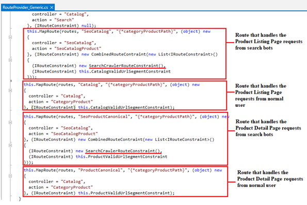Click the "SeoCatalogProduct" action in SeoCatalog route
The image size is (307, 205).
point(78,49)
